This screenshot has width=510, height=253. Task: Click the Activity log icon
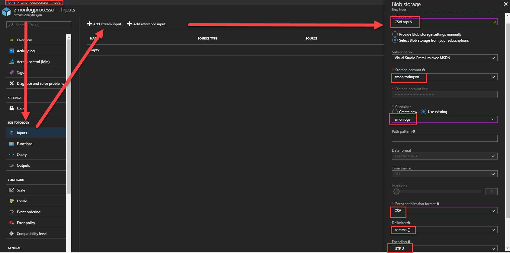(11, 51)
